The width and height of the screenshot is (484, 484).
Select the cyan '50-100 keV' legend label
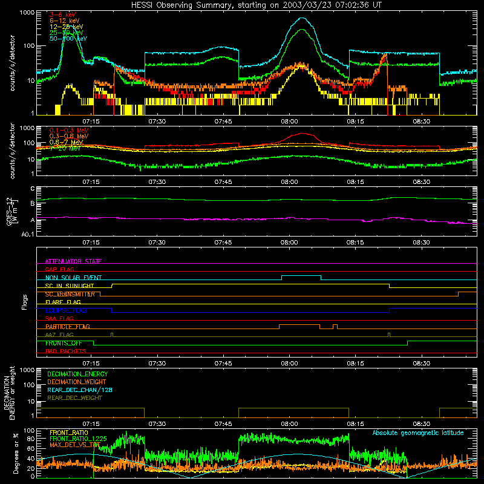(x=68, y=39)
